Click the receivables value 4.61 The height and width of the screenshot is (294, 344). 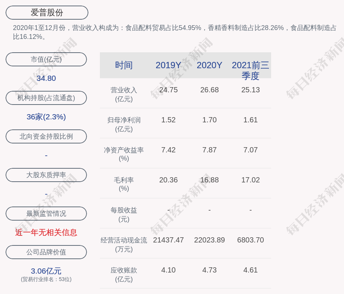click(250, 270)
